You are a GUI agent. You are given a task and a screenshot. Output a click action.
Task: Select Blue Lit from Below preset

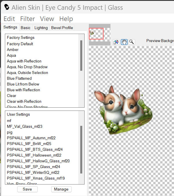click(23, 84)
